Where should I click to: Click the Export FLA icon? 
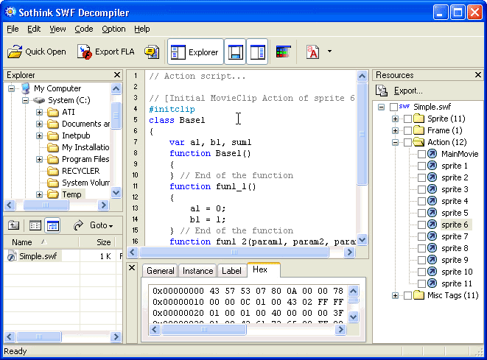pos(85,52)
